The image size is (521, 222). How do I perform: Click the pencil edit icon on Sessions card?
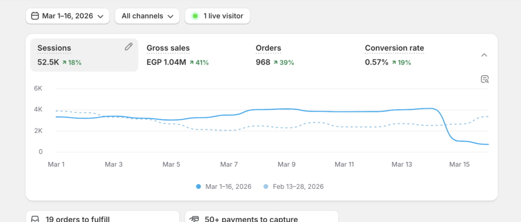(129, 47)
